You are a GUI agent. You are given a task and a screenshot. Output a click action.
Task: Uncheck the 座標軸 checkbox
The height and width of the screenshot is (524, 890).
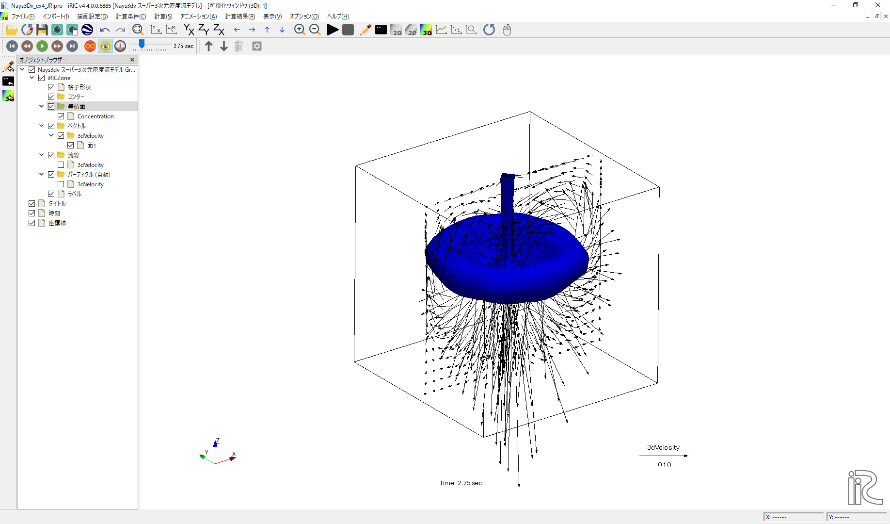(x=32, y=223)
